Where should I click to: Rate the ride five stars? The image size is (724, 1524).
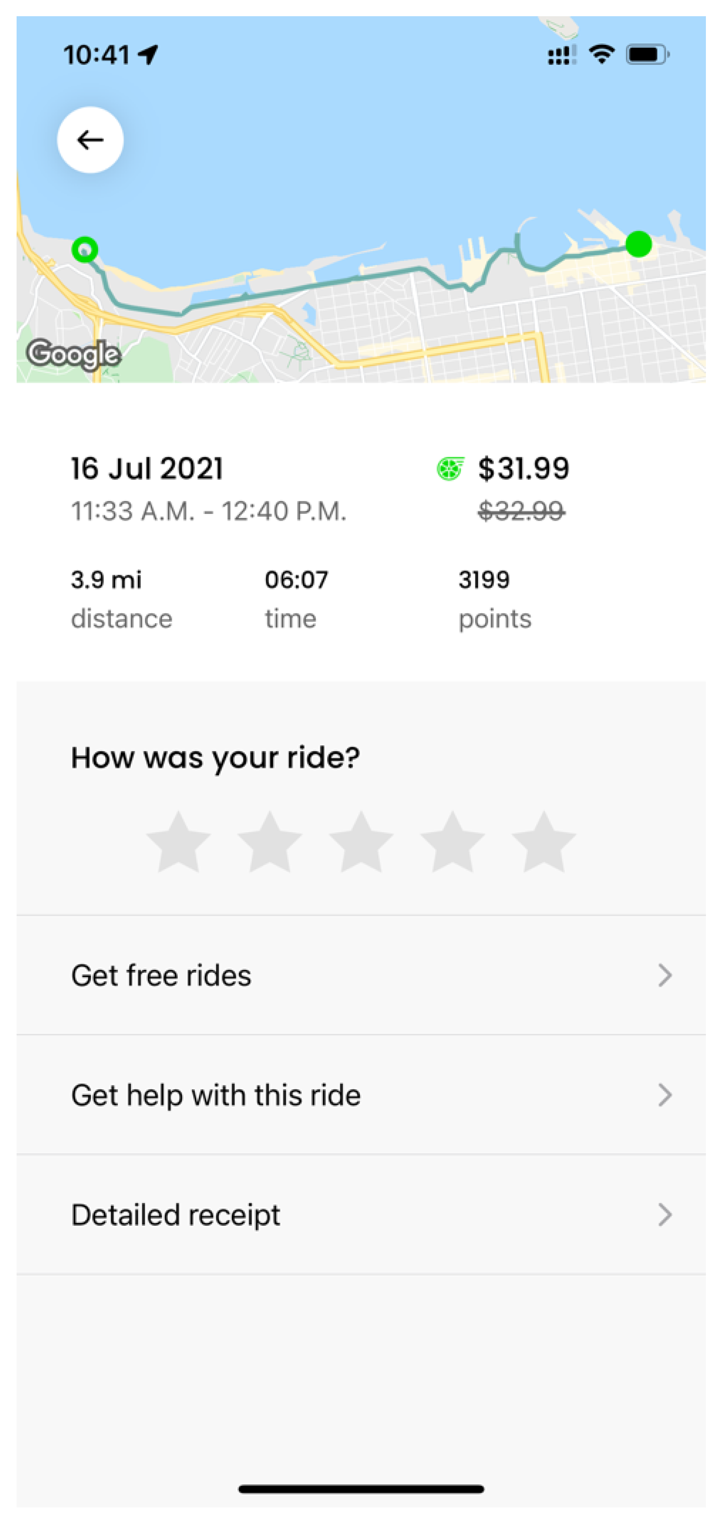(x=543, y=842)
